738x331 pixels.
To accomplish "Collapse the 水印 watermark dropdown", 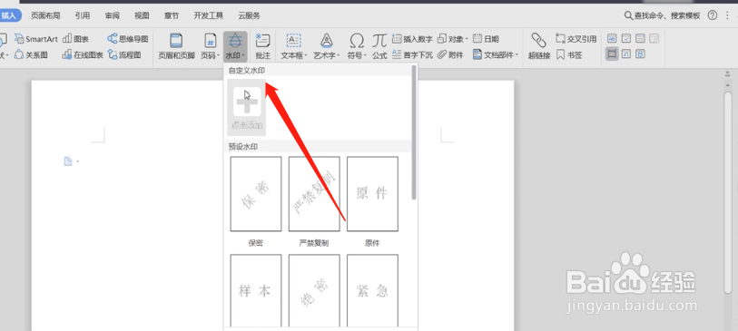I will [235, 46].
